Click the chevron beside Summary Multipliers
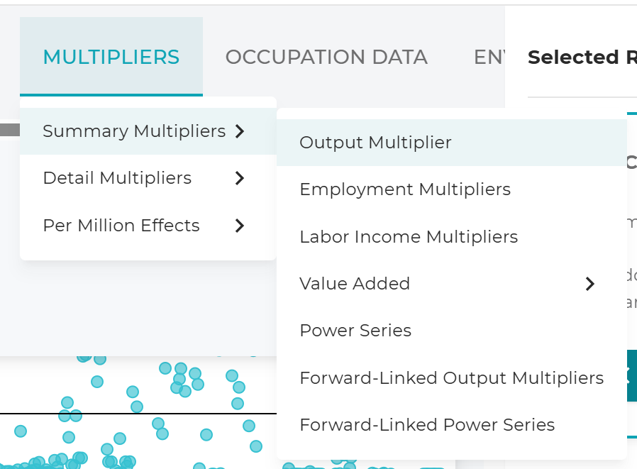 tap(240, 131)
